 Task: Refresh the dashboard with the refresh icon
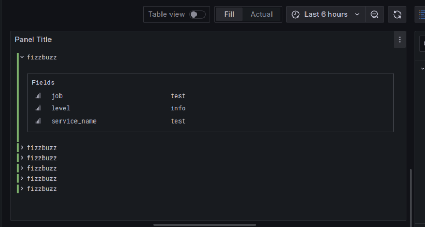coord(397,14)
